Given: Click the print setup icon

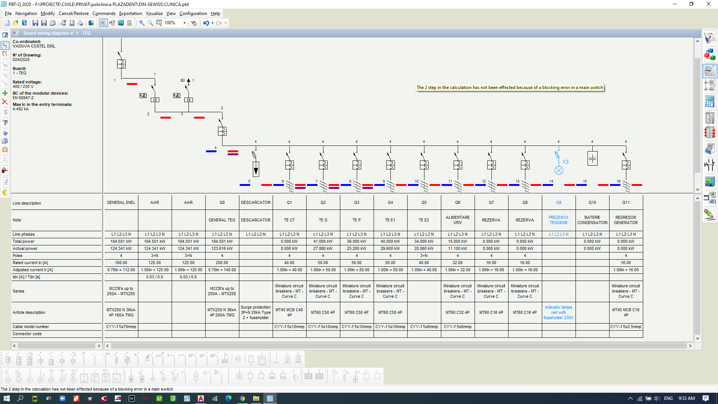Looking at the screenshot, I should pos(63,23).
